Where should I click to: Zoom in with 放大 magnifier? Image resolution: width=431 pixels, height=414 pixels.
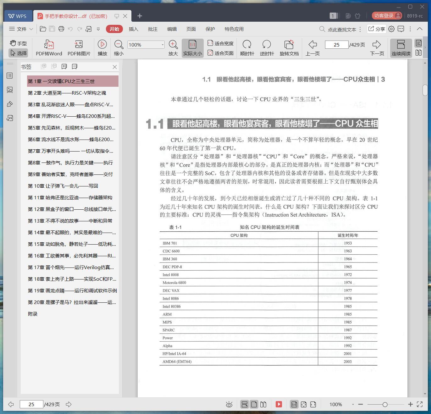(173, 48)
